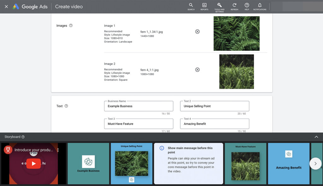Play the YouTube preview video
The image size is (323, 186).
33,164
